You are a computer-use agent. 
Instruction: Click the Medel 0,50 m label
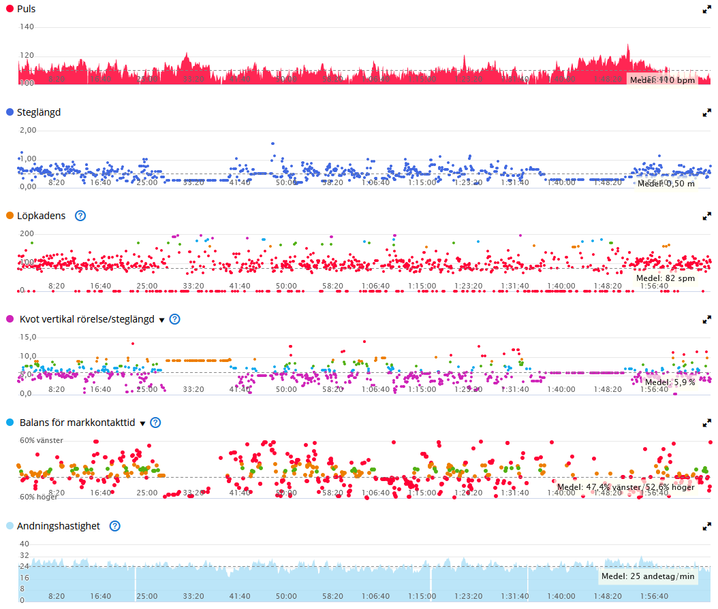click(x=666, y=184)
